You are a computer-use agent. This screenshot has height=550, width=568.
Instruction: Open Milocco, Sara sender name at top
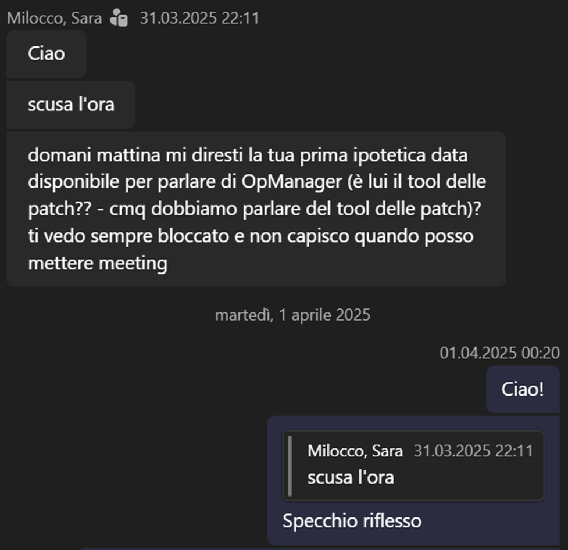54,18
